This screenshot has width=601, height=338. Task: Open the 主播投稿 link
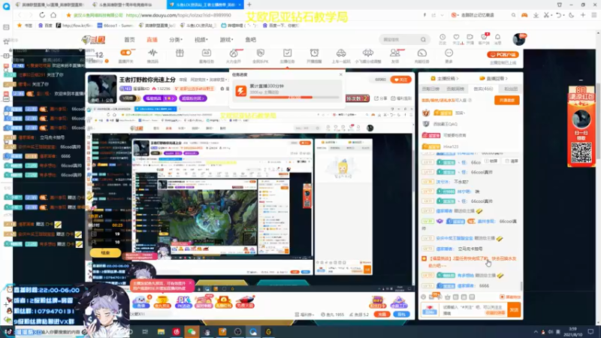(445, 78)
